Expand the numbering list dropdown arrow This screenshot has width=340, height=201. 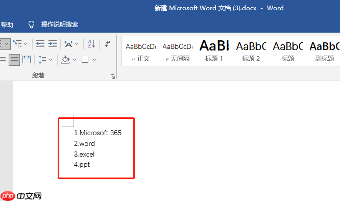[7, 44]
